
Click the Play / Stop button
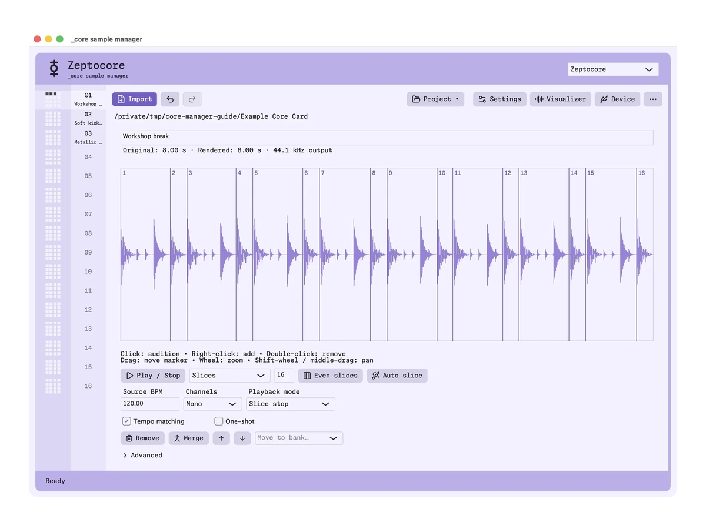pyautogui.click(x=153, y=376)
